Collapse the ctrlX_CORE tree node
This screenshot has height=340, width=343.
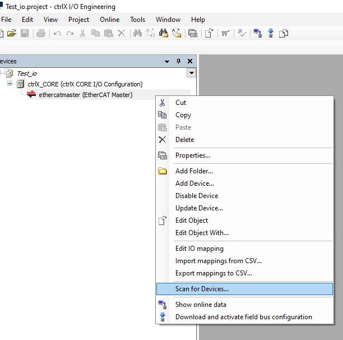pyautogui.click(x=10, y=83)
